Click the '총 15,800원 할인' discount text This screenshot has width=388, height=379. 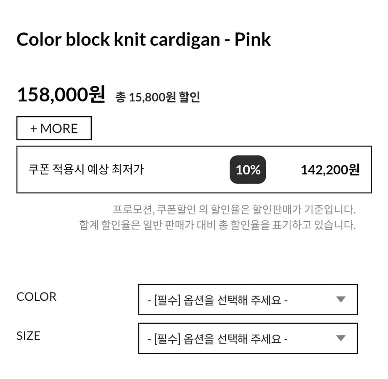(x=158, y=97)
